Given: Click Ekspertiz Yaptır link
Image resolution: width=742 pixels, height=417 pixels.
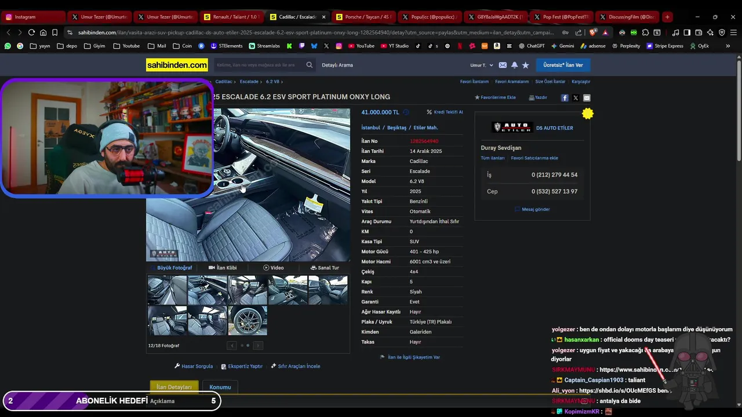Looking at the screenshot, I should (242, 367).
